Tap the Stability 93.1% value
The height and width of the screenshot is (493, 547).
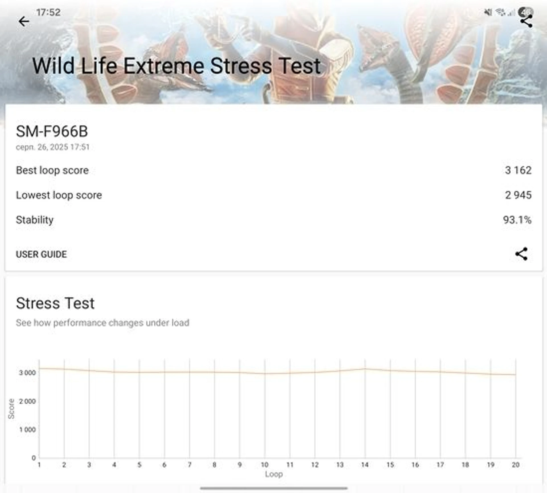point(517,220)
